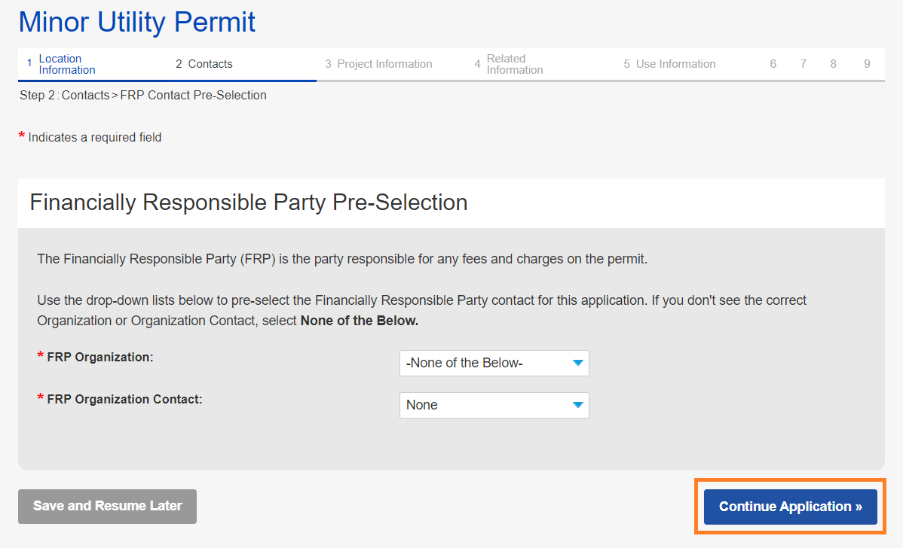Click the FRP Organization field label
Image resolution: width=903 pixels, height=548 pixels.
tap(100, 357)
